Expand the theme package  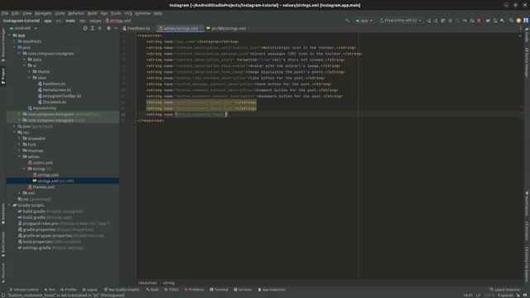click(x=30, y=72)
